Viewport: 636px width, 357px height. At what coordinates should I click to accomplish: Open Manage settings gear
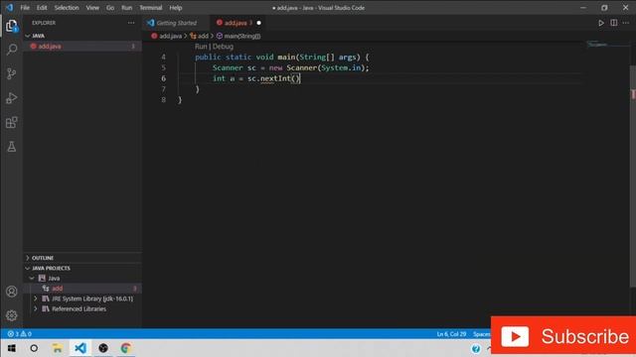11,315
